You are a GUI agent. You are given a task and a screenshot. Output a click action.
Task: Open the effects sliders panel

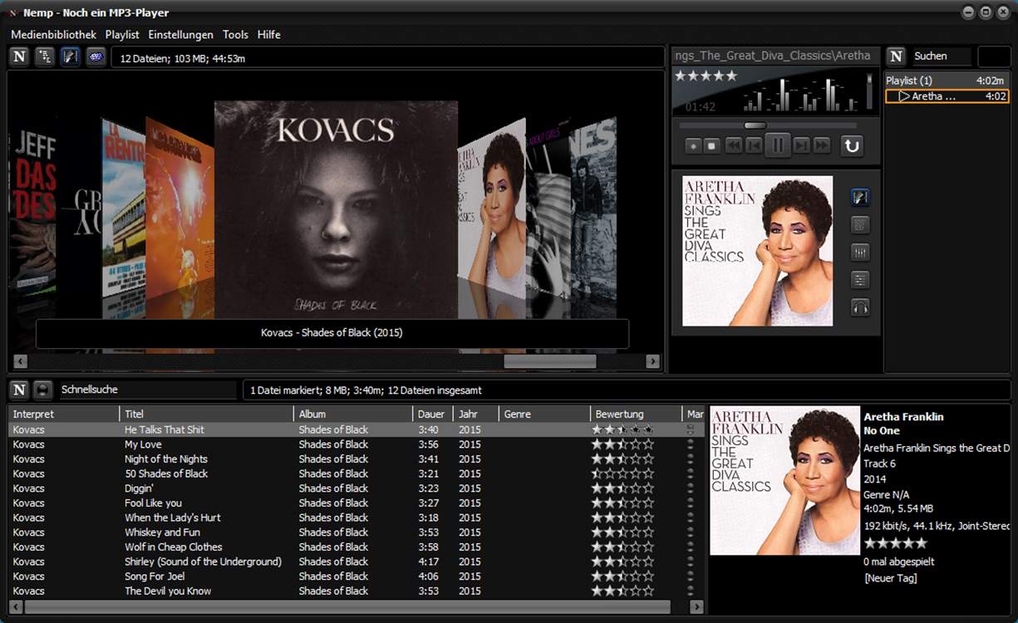tap(860, 280)
